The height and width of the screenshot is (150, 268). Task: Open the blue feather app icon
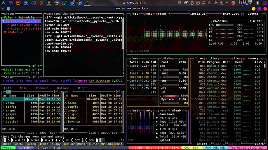(80, 3)
